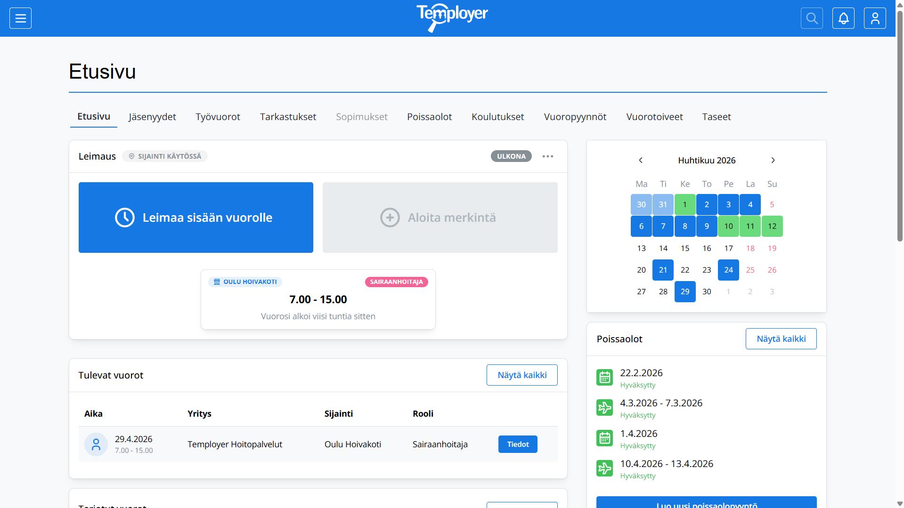Click the Yritys column header

coord(199,414)
